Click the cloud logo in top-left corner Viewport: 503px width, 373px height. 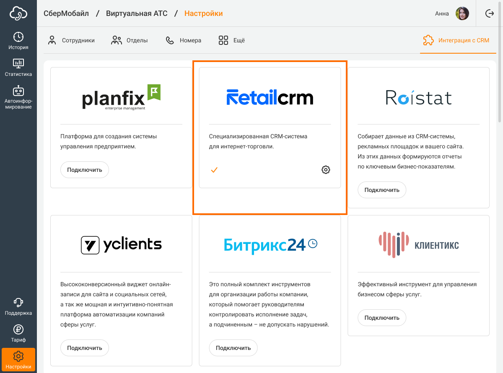point(18,13)
